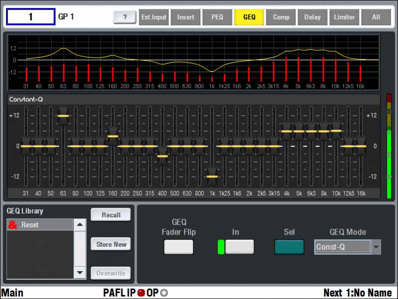
Task: Switch to the PEQ tab
Action: pos(217,17)
